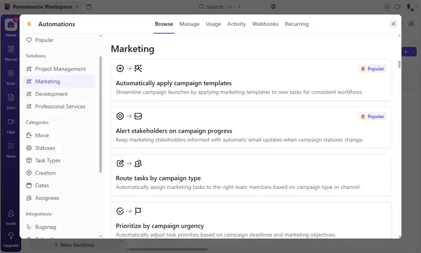Image resolution: width=421 pixels, height=253 pixels.
Task: Click the New Sections button
Action: pyautogui.click(x=74, y=245)
